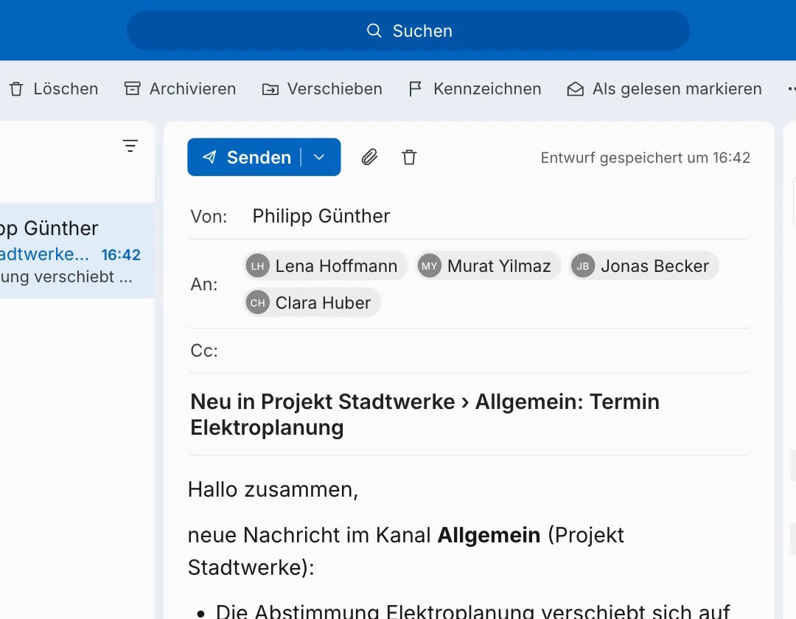
Task: Open the toolbar overflow menu dots
Action: click(x=791, y=88)
